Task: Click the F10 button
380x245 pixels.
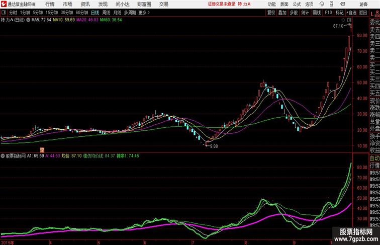Action: pos(328,13)
